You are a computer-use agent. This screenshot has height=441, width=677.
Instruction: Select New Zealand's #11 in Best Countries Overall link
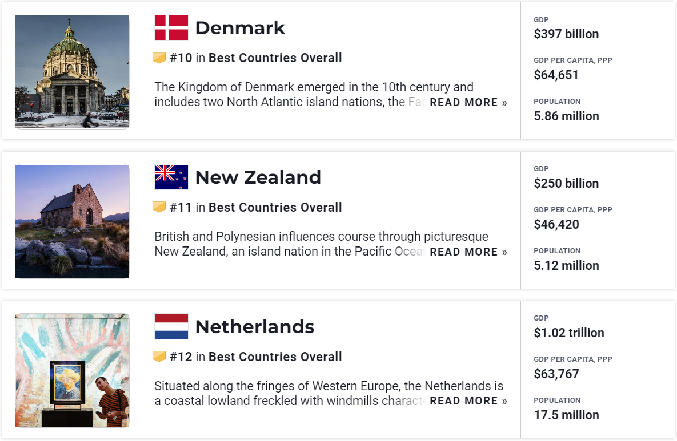click(x=256, y=207)
